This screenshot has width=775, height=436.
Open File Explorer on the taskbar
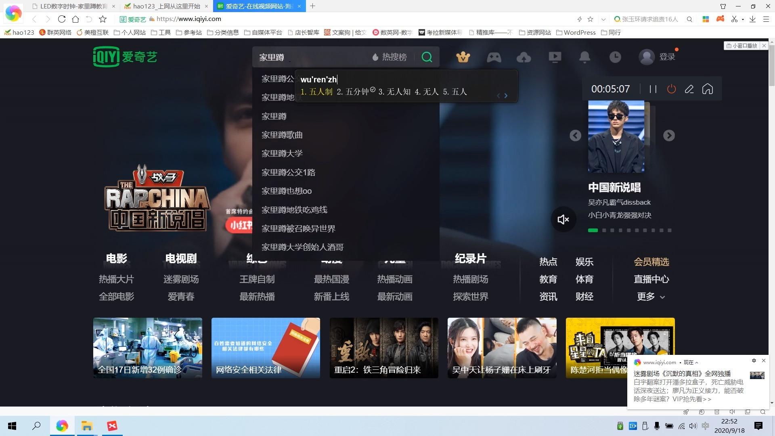tap(87, 426)
